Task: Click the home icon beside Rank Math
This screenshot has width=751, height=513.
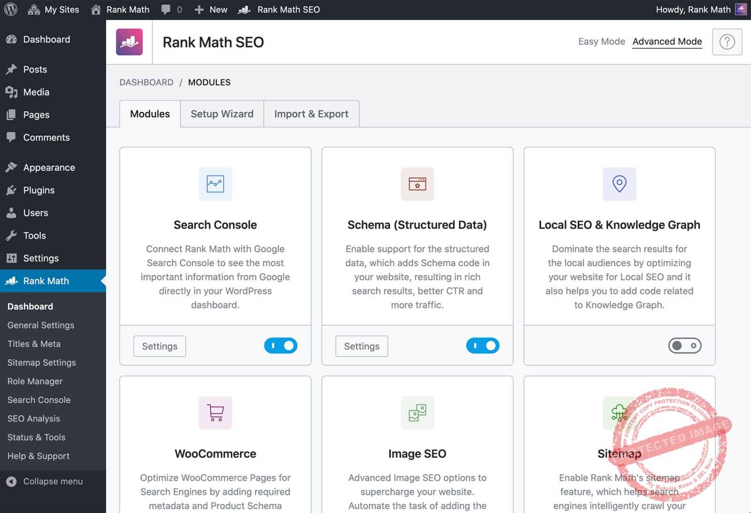Action: [x=96, y=9]
